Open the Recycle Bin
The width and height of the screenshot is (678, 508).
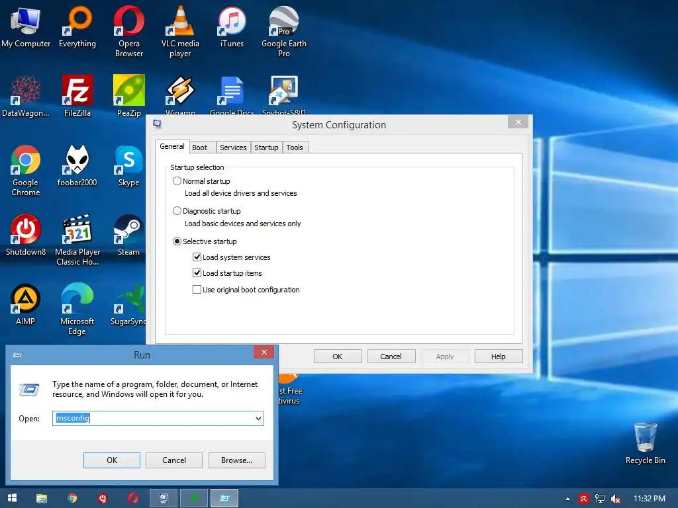645,443
